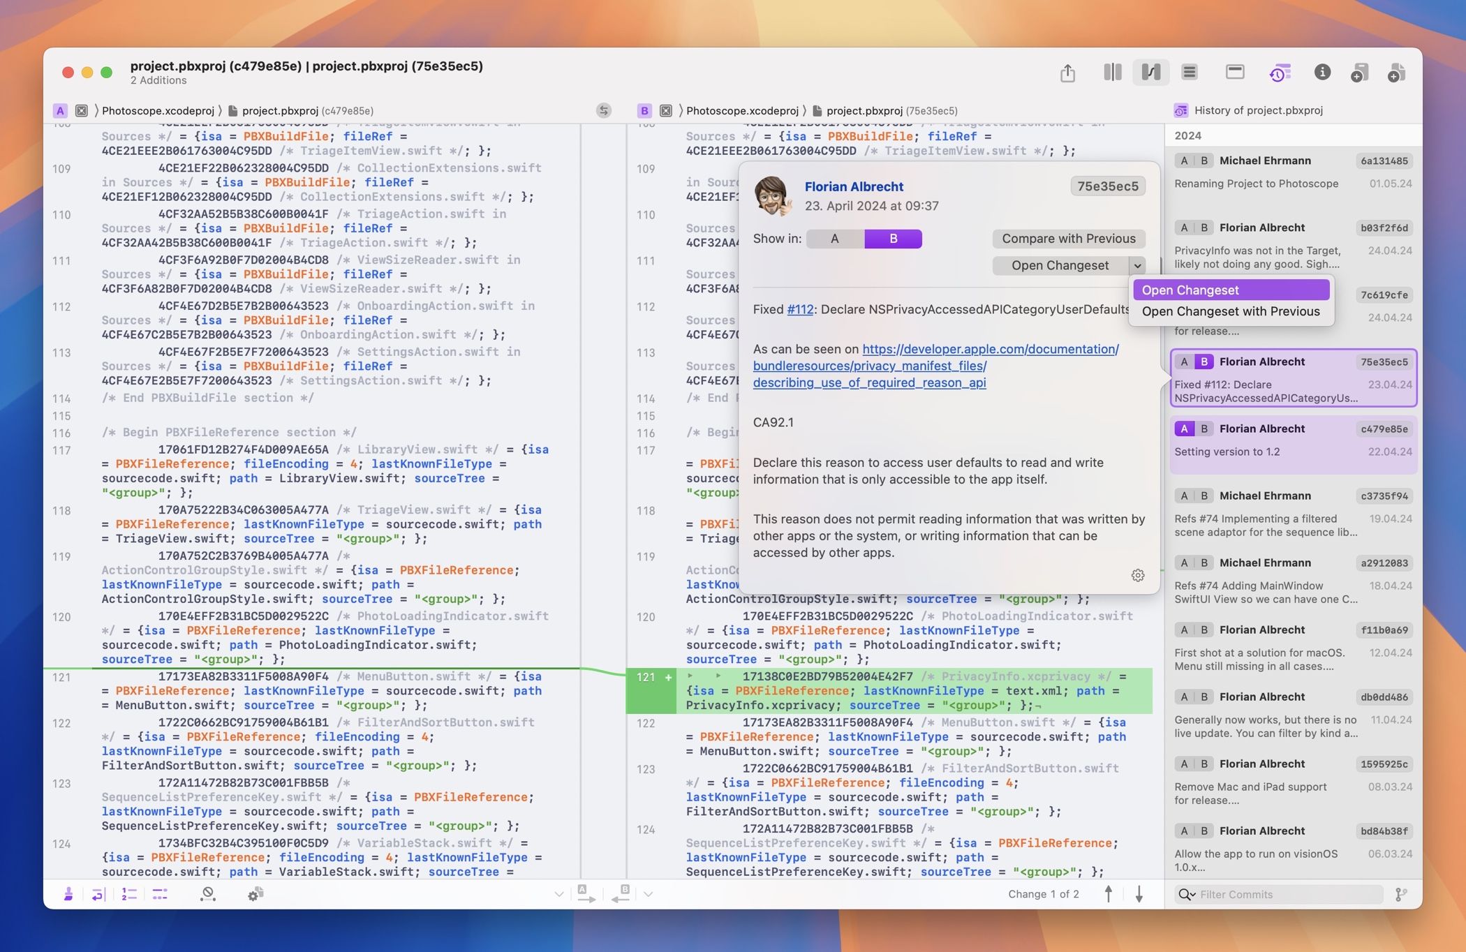1466x952 pixels.
Task: Assign commit f11b0a69 to side B
Action: 1204,630
